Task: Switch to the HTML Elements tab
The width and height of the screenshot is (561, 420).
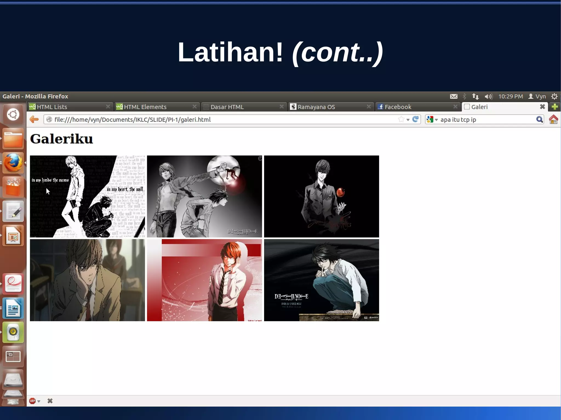Action: [x=157, y=107]
